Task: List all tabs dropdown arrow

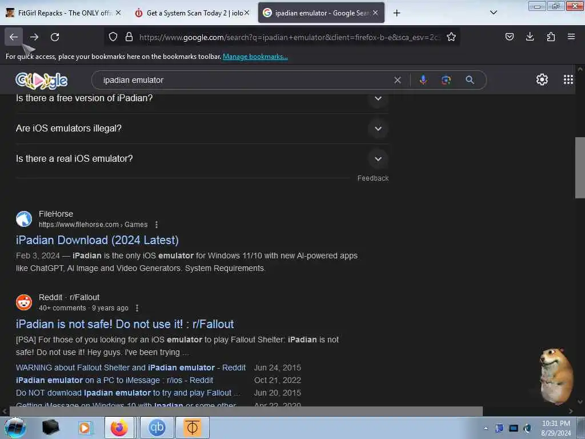Action: click(493, 13)
